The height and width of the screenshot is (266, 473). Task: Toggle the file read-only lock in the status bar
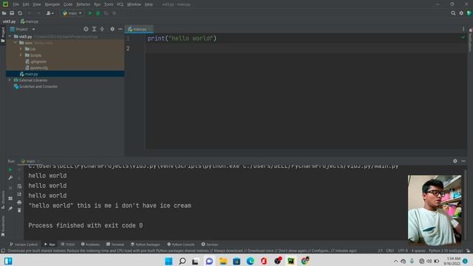[468, 250]
